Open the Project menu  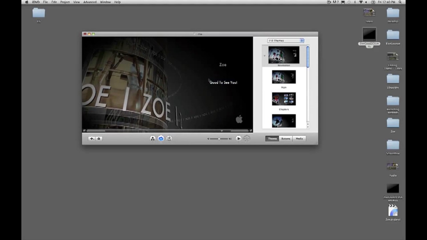click(65, 2)
